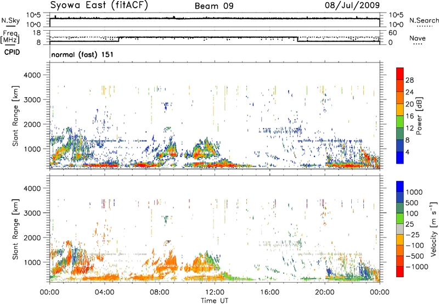This screenshot has width=439, height=304.
Task: Click the 'Velocity [m s-1]' colorbar label
Action: pyautogui.click(x=434, y=229)
